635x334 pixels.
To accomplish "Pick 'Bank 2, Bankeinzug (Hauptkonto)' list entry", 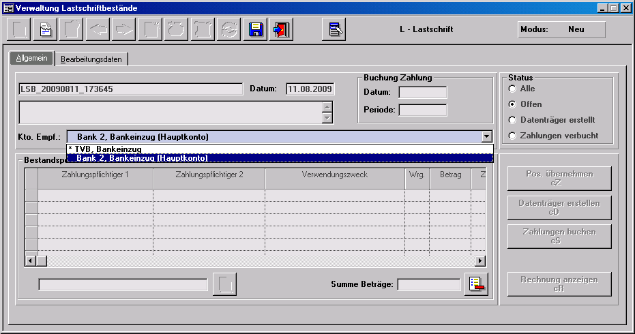I will [x=142, y=158].
